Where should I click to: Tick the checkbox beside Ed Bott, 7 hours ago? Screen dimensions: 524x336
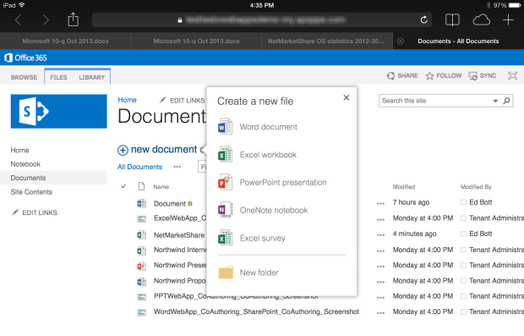pos(463,202)
